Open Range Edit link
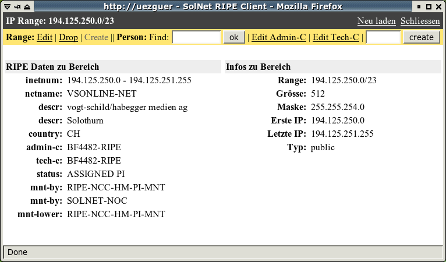The height and width of the screenshot is (262, 446). (44, 37)
